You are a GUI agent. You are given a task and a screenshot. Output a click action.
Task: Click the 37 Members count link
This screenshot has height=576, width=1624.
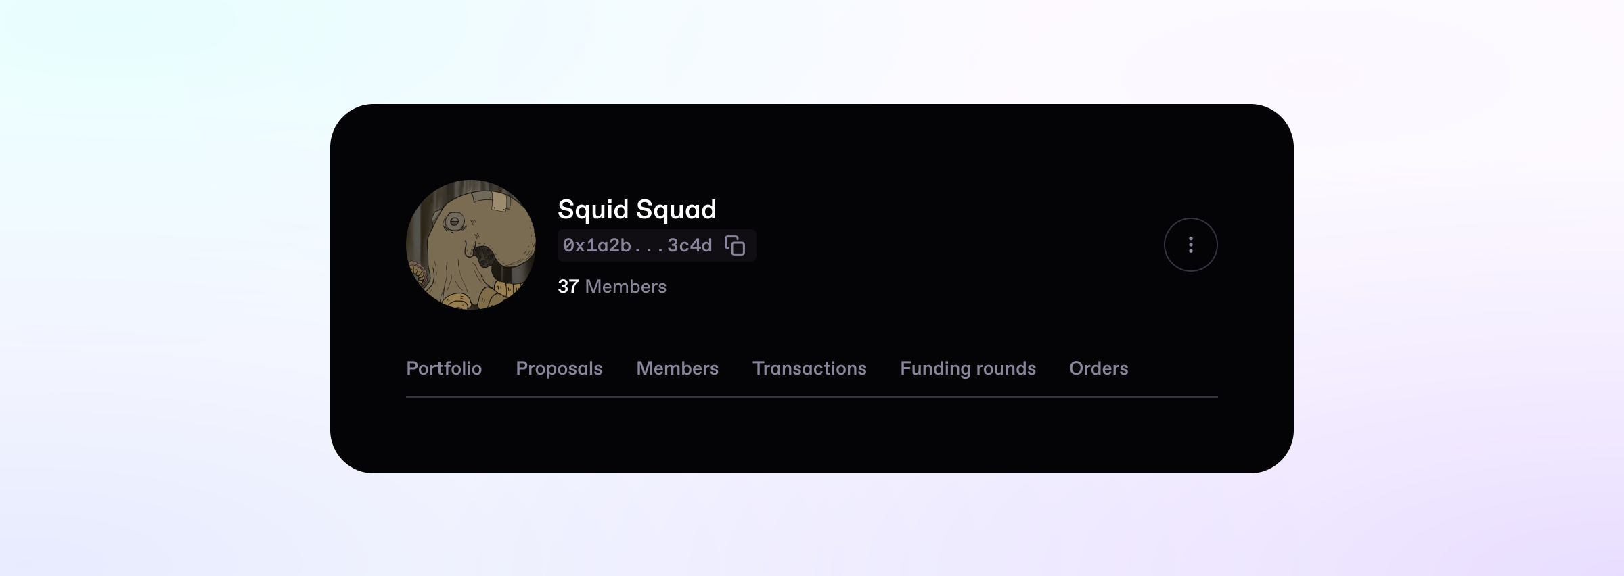coord(612,287)
